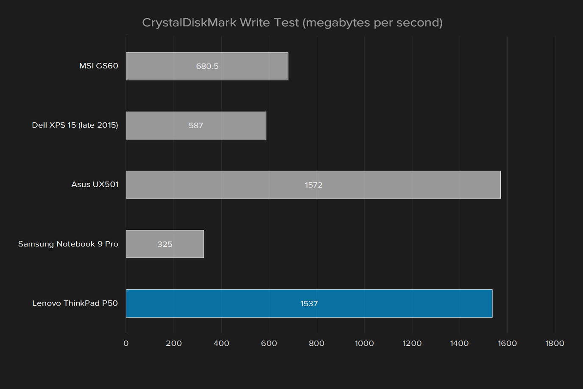The height and width of the screenshot is (389, 583).
Task: Click the Samsung Notebook 9 Pro label
Action: pos(68,244)
